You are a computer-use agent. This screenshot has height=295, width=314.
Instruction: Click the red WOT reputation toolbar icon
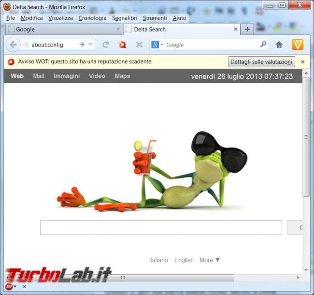click(122, 45)
